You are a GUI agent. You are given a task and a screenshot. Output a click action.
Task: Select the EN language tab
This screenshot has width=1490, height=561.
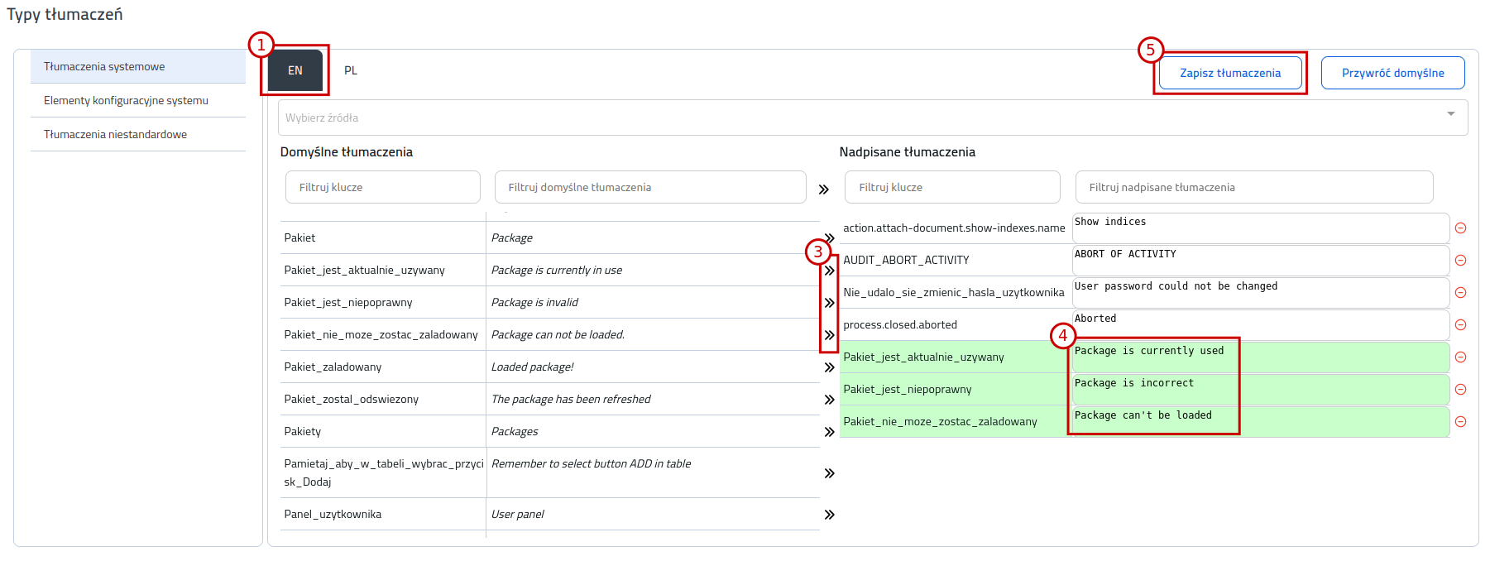click(295, 70)
